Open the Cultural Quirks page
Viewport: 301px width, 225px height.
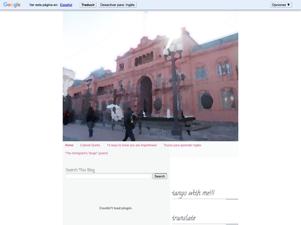[x=90, y=145]
